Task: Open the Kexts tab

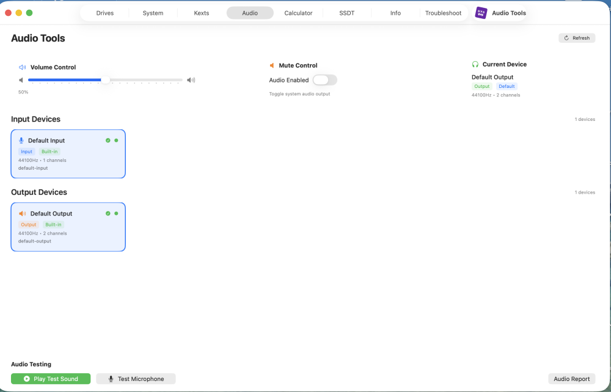Action: (202, 13)
